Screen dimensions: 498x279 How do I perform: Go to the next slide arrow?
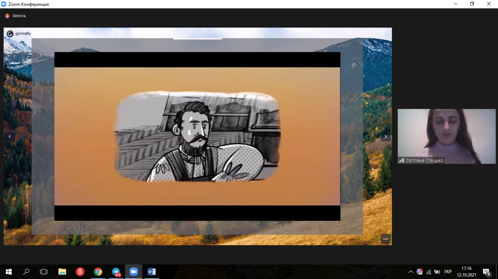coord(386,136)
